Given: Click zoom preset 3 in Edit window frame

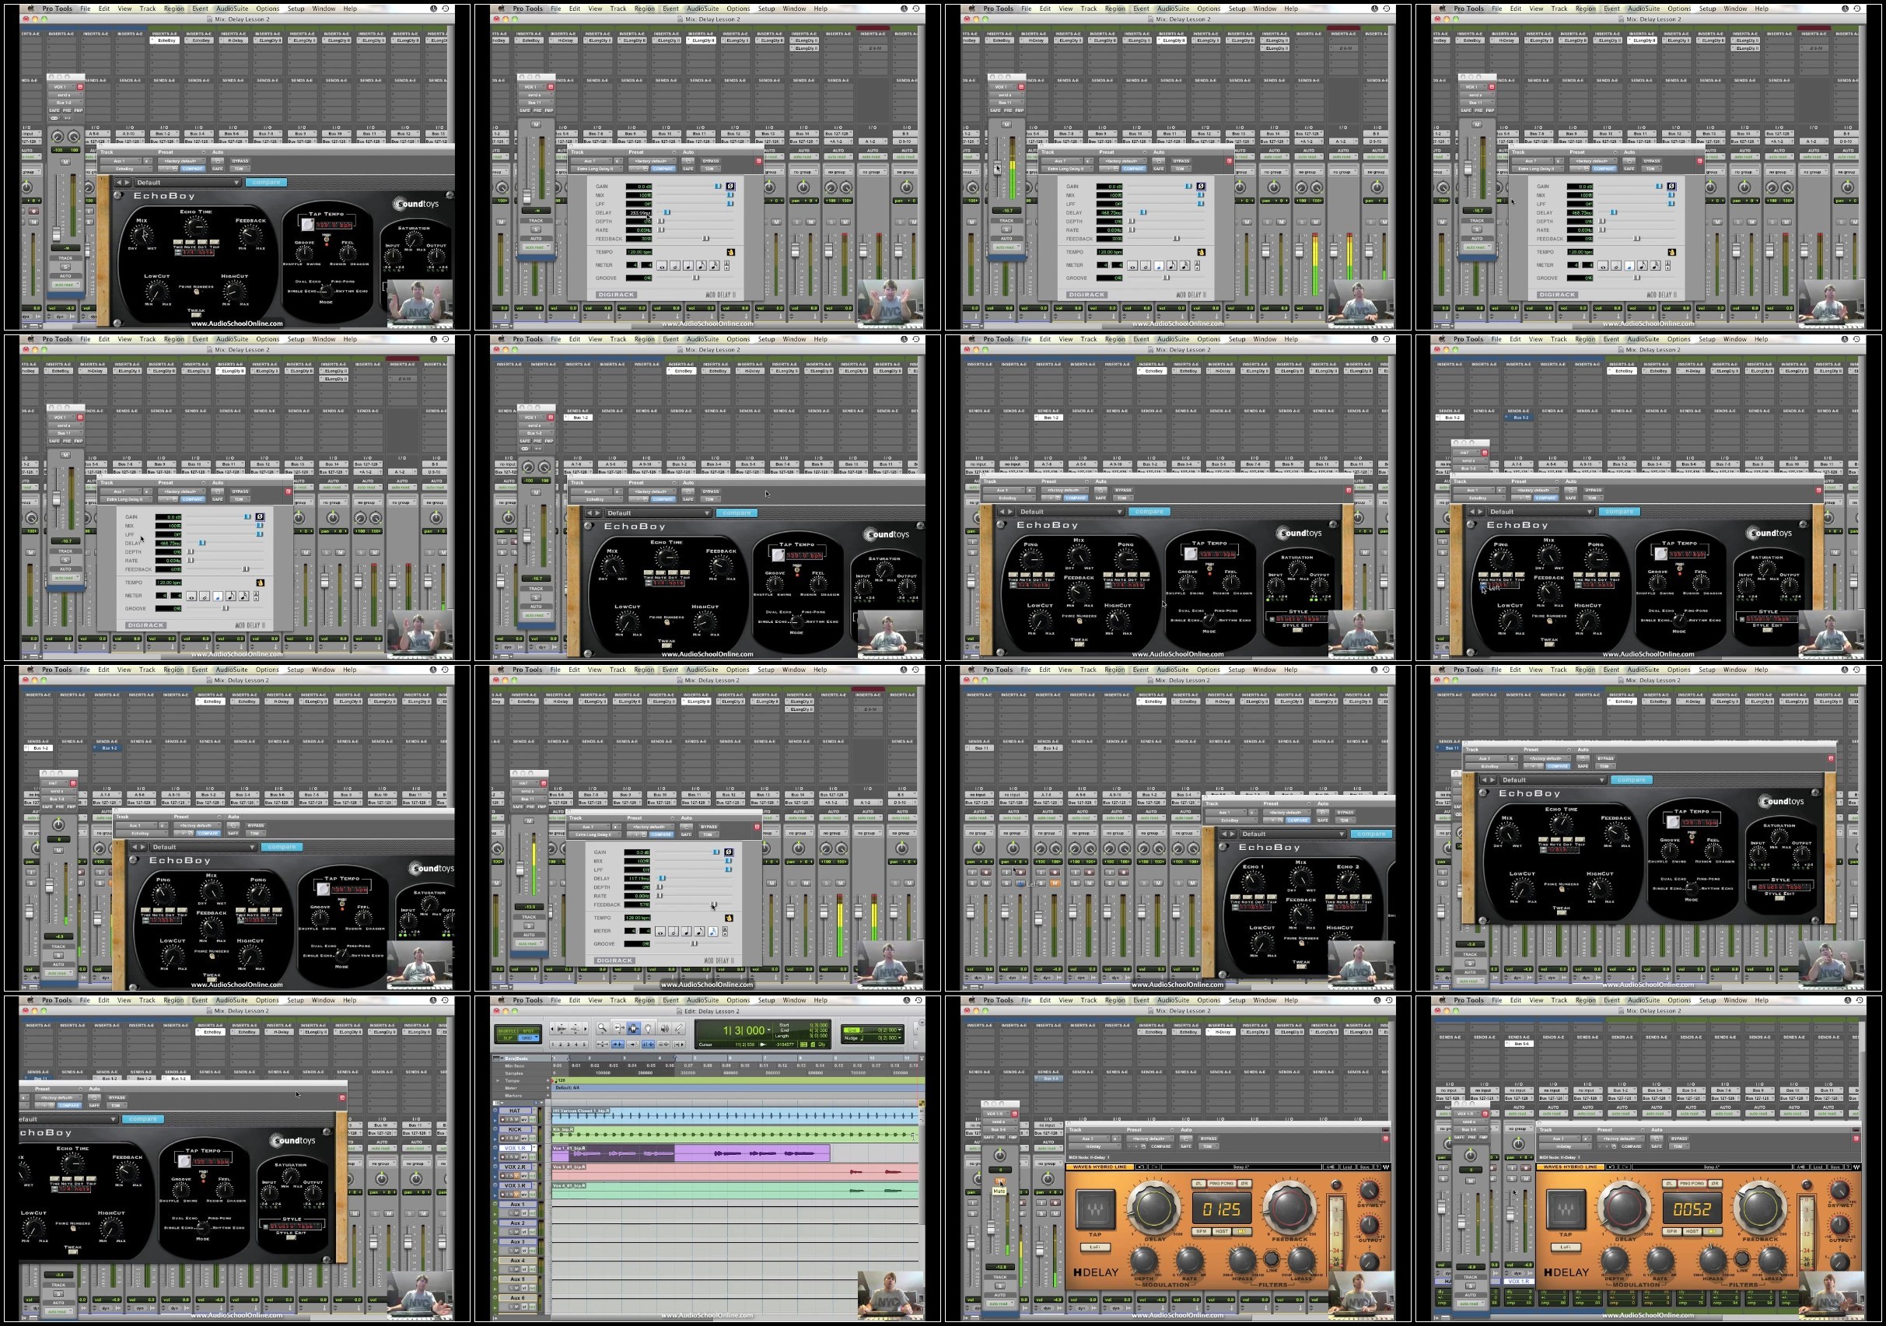Looking at the screenshot, I should (569, 1045).
